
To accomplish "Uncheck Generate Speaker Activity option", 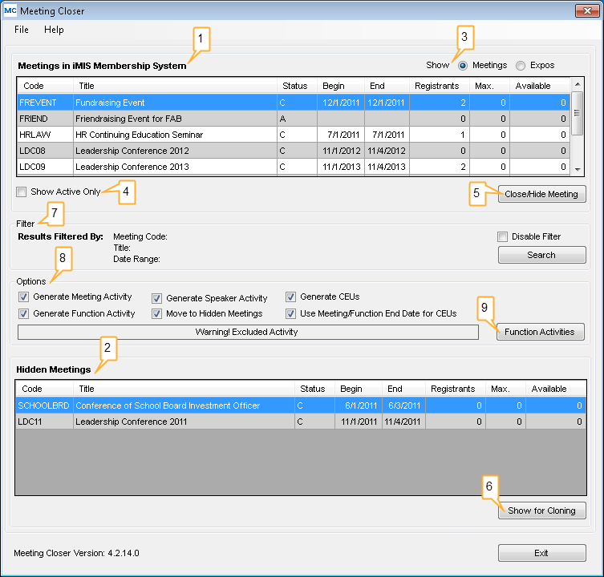I will [x=157, y=297].
